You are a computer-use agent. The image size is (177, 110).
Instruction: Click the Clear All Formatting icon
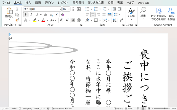63,15
